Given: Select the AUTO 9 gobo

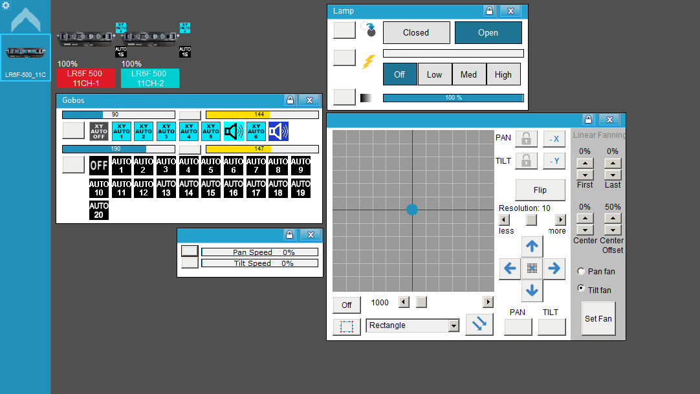Looking at the screenshot, I should coord(301,166).
